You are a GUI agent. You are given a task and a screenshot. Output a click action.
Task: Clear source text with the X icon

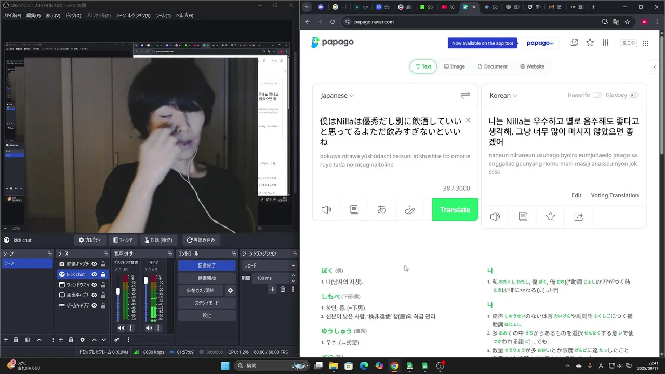pos(468,121)
